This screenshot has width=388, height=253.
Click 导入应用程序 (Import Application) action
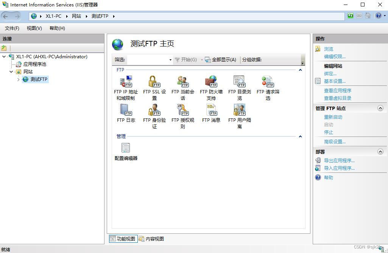[339, 168]
